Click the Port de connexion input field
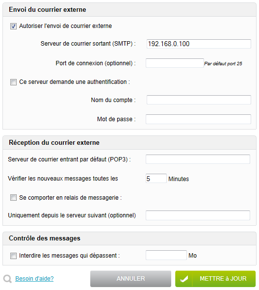The width and height of the screenshot is (259, 290). click(175, 63)
